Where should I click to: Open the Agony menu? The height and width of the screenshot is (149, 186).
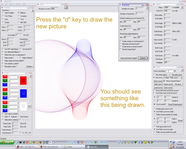pos(12,4)
